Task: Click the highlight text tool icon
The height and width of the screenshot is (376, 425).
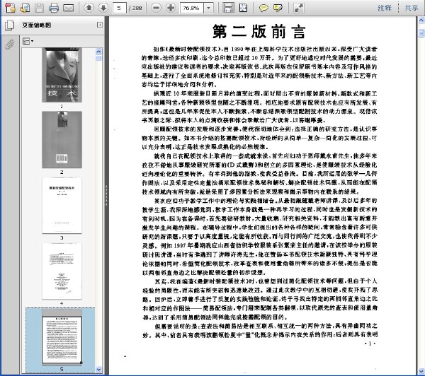Action: [x=278, y=8]
